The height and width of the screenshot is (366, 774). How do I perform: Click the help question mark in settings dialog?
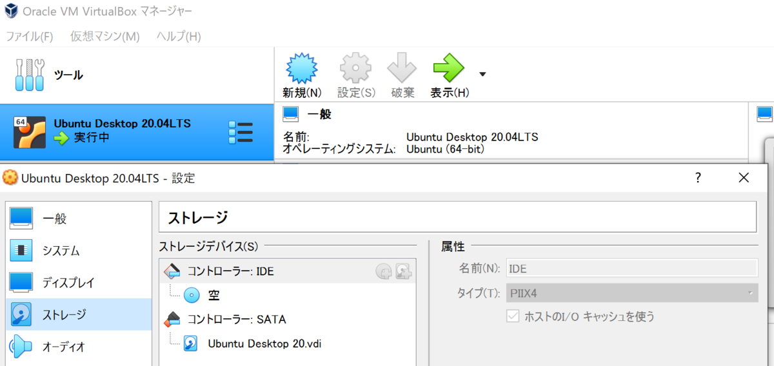click(698, 178)
